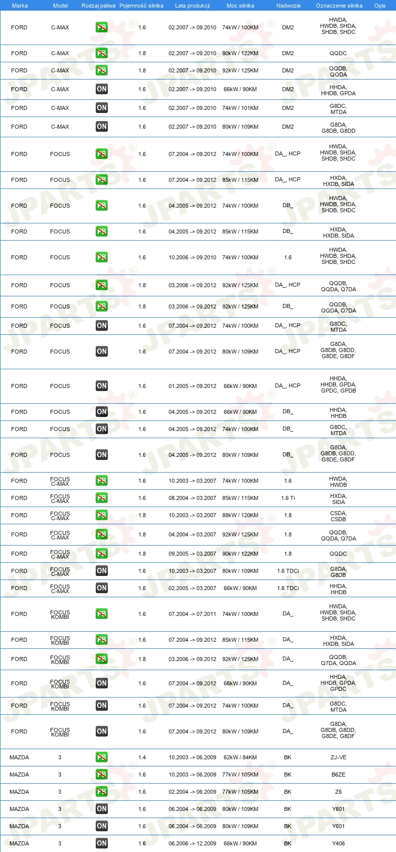Click the Z6 engine code cell
The image size is (396, 852).
click(338, 792)
